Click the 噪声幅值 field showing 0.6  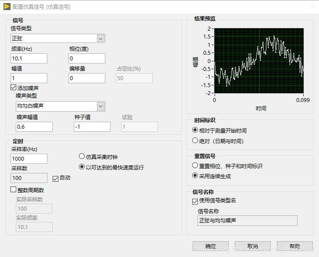pos(34,127)
